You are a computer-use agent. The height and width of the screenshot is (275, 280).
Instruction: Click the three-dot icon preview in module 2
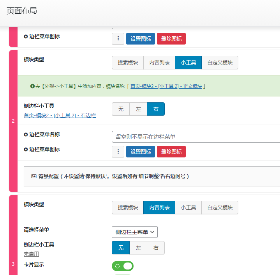(x=118, y=152)
